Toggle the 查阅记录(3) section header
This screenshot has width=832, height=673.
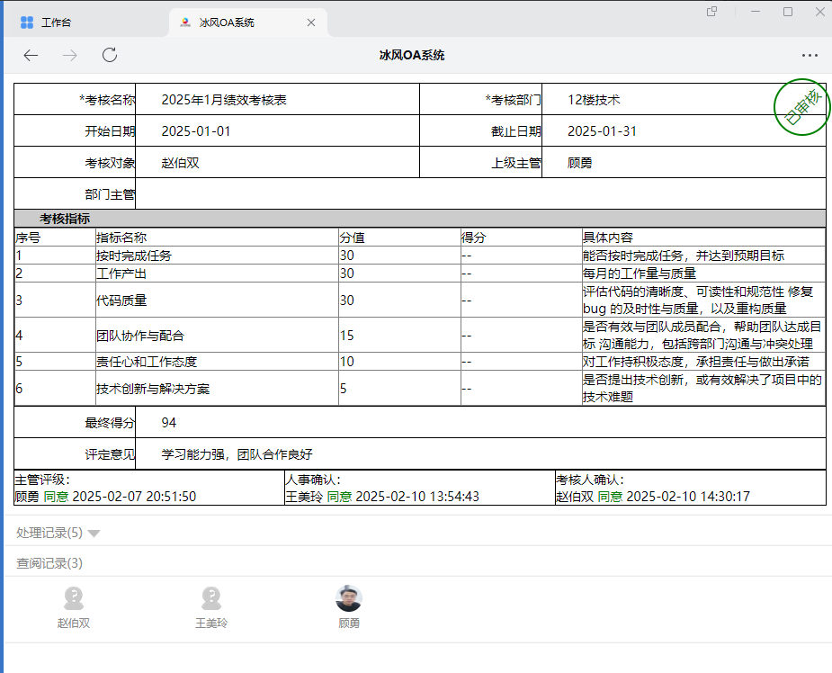click(x=49, y=563)
